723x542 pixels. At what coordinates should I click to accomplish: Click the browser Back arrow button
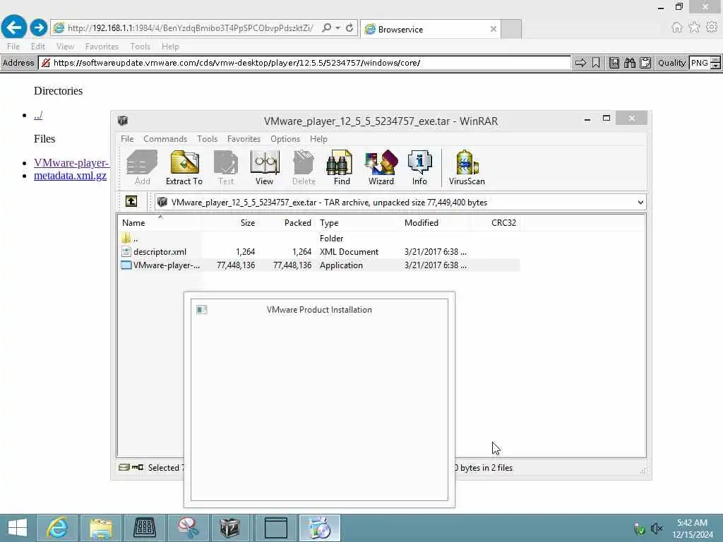(x=14, y=28)
